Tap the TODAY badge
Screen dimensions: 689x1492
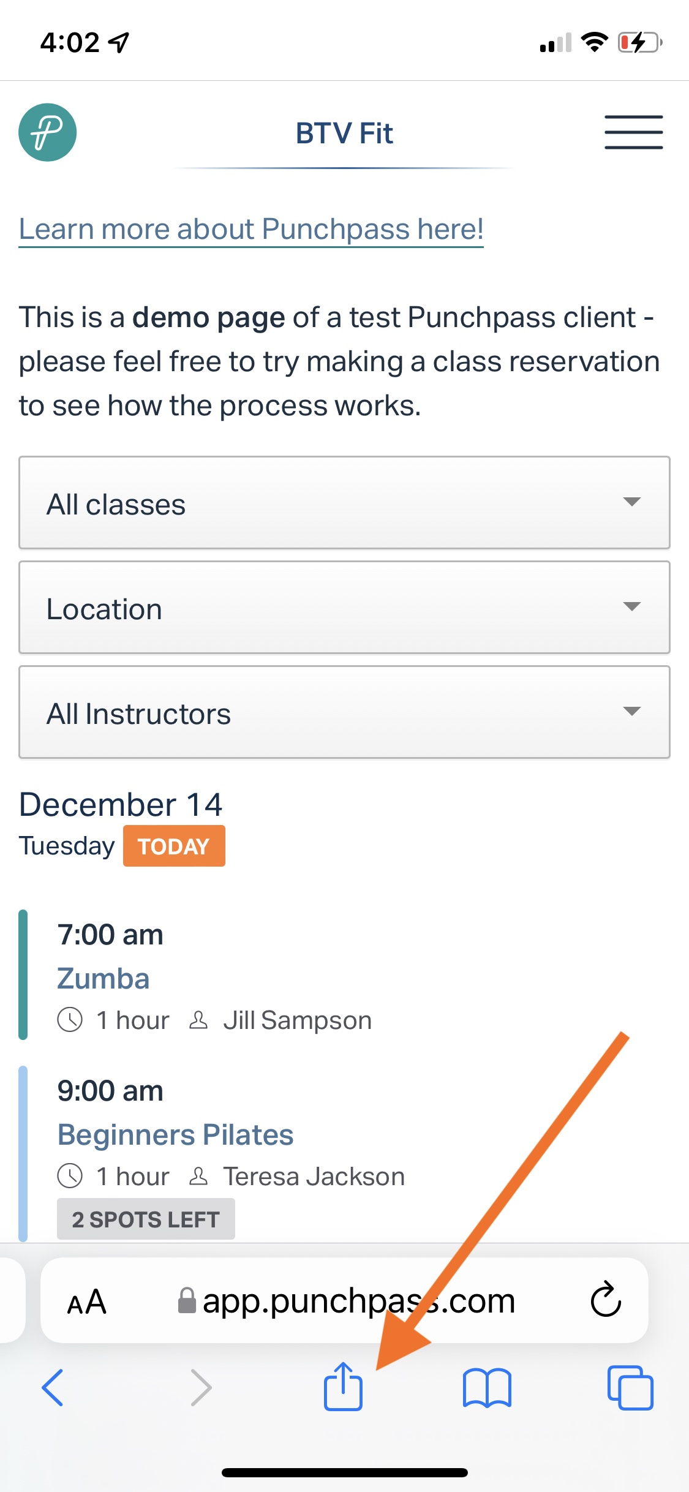point(174,846)
